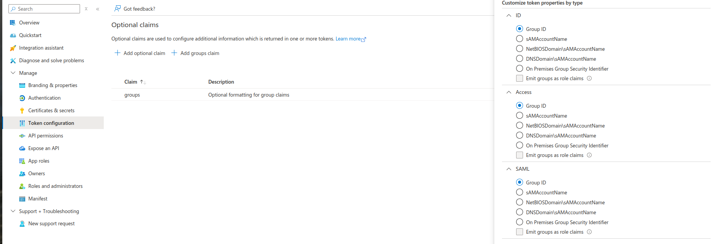716x244 pixels.
Task: Click the Manifest icon in sidebar
Action: pyautogui.click(x=22, y=199)
